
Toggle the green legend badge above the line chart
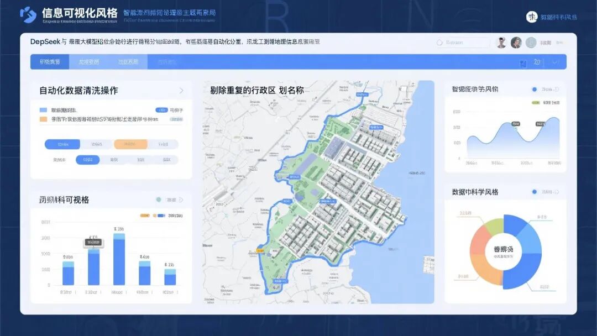coord(536,102)
